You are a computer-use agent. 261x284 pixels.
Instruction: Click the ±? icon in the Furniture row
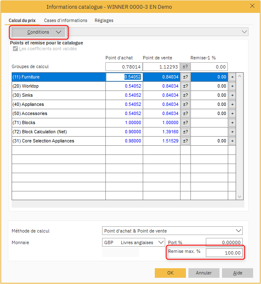pos(185,77)
